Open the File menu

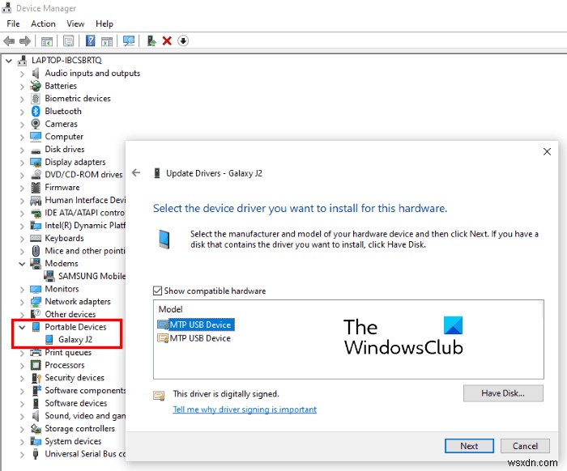(13, 23)
